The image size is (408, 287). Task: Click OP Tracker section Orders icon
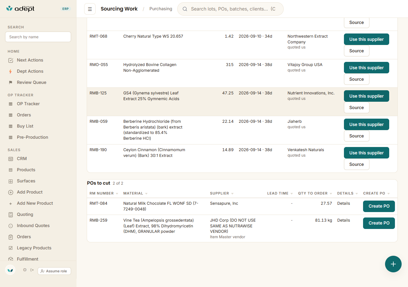click(x=11, y=115)
